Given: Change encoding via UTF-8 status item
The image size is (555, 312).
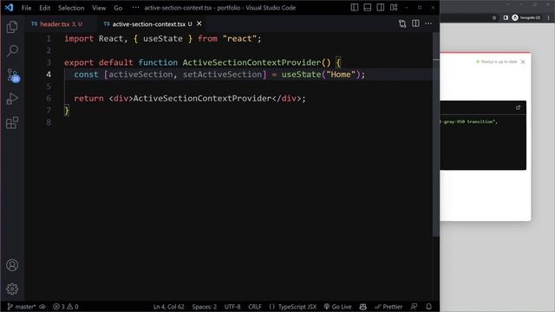Looking at the screenshot, I should pyautogui.click(x=232, y=307).
